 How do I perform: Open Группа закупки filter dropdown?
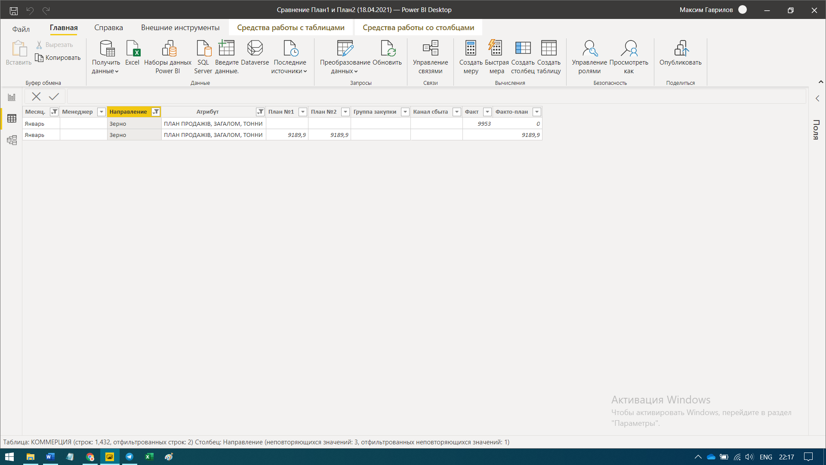click(405, 112)
